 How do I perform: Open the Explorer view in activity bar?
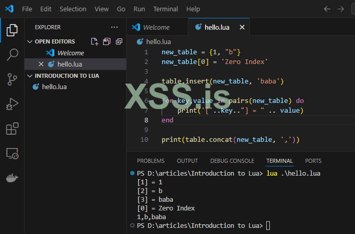[12, 30]
